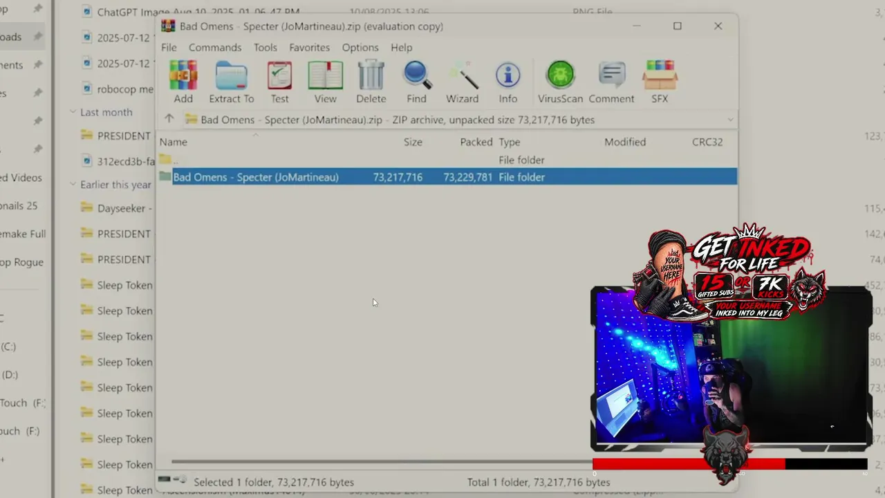Click the "73,229,781" packed cell
Viewport: 885px width, 498px height.
click(x=468, y=177)
